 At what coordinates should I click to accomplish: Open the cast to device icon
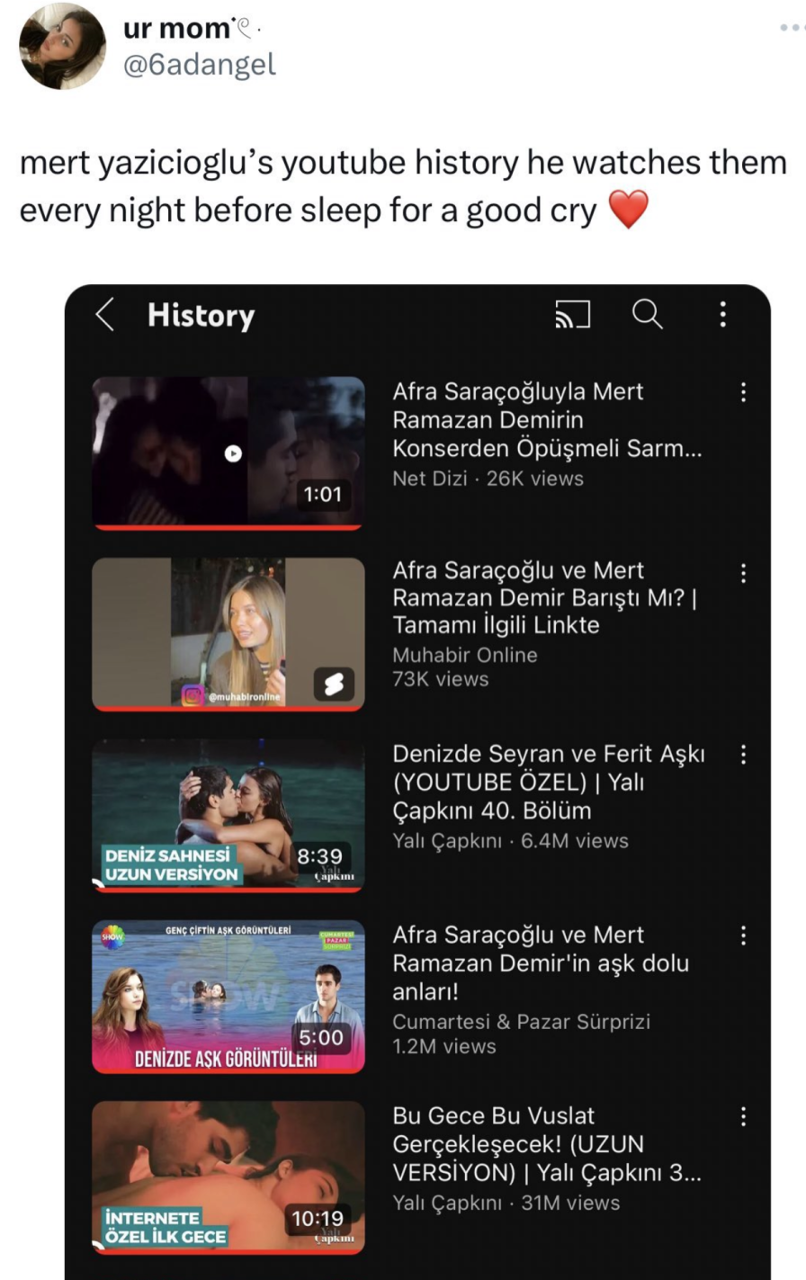point(573,315)
